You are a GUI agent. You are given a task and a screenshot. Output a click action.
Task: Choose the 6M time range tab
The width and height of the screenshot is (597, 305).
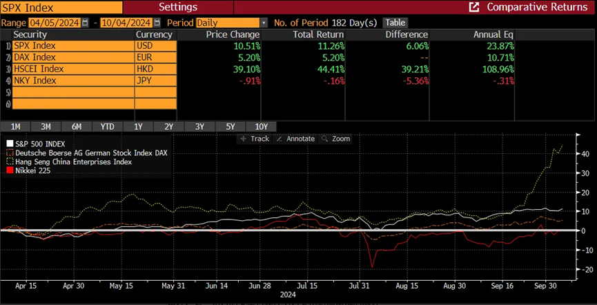click(x=77, y=126)
